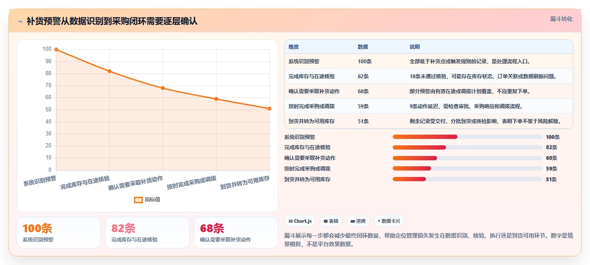Click the lightning icon beside the title
Screen dimensions: 590x265
20,21
